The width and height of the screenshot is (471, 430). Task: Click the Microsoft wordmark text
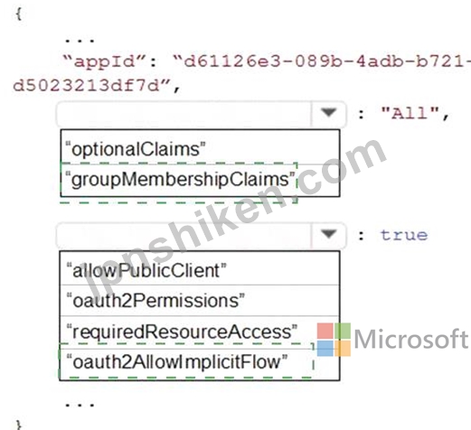pos(411,340)
